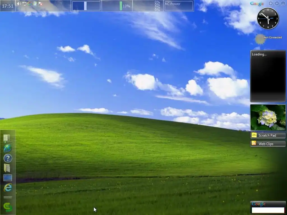The height and width of the screenshot is (215, 287).
Task: Click the 0% CPU cores readout
Action: coord(157,6)
